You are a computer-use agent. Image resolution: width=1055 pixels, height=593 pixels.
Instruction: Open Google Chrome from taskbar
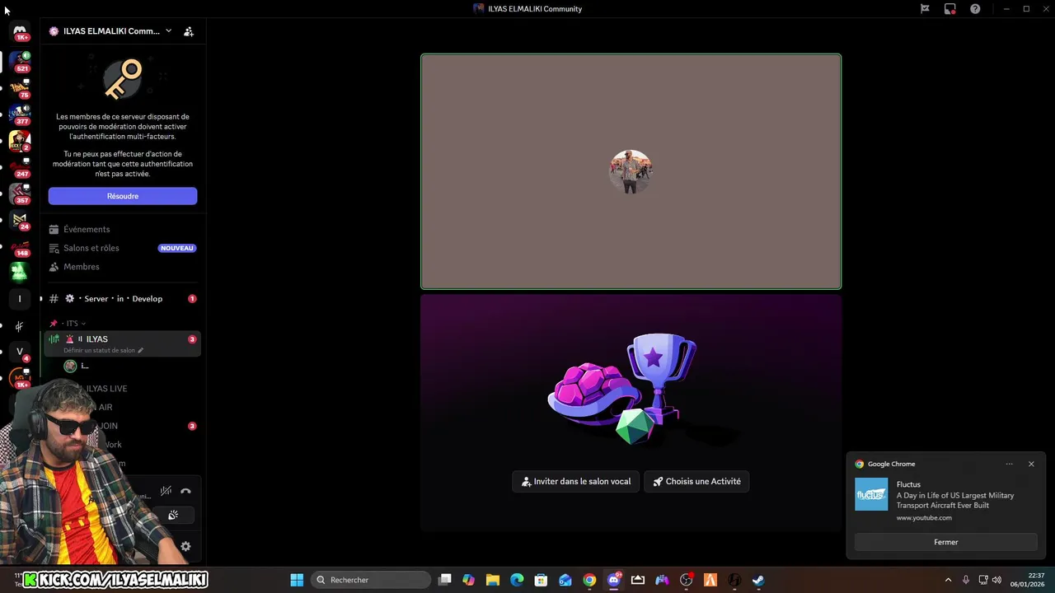tap(589, 580)
